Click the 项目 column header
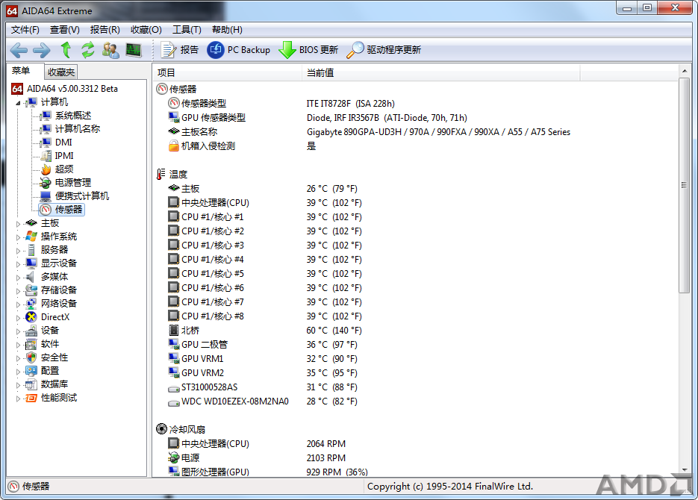698x500 pixels. pyautogui.click(x=228, y=73)
